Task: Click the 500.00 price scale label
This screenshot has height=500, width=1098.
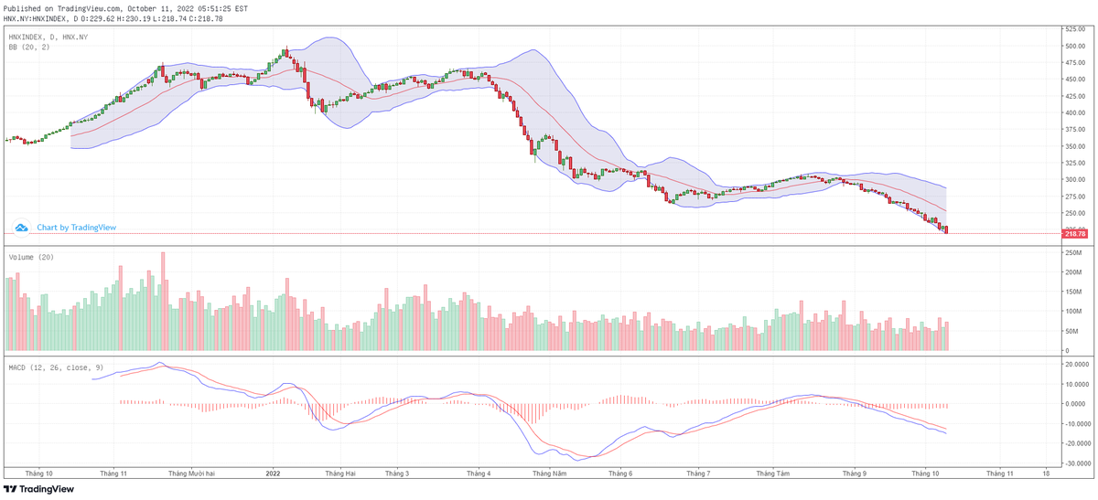Action: coord(1074,46)
